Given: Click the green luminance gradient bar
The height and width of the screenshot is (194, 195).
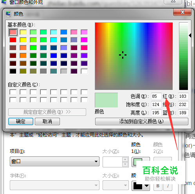Looking at the screenshot, I should point(184,56).
